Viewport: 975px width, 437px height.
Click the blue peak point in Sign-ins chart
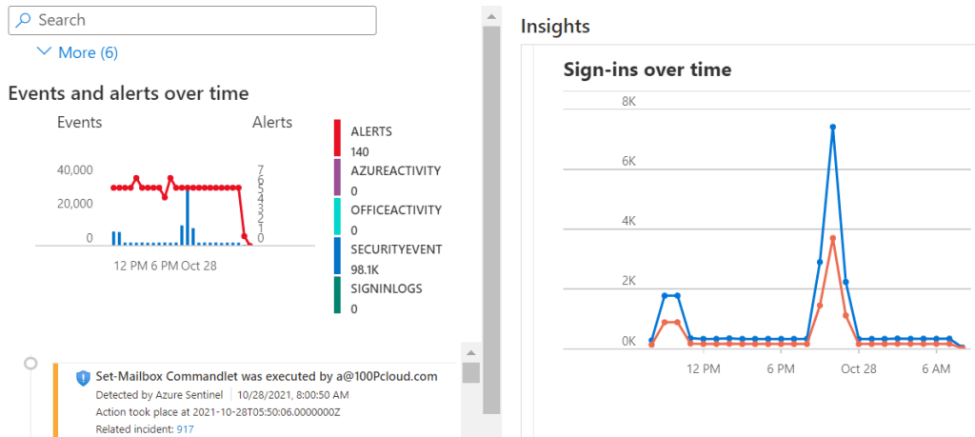pyautogui.click(x=832, y=127)
